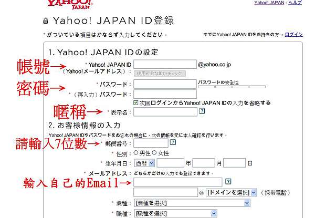The image size is (315, 218).
Task: Focus the パスワード input field
Action: [x=165, y=84]
